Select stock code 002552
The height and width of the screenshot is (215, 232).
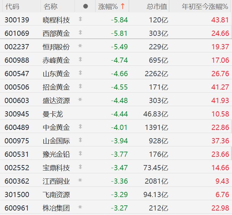click(x=17, y=168)
